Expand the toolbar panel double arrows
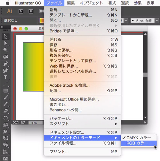This screenshot has width=160, height=161. 2,27
